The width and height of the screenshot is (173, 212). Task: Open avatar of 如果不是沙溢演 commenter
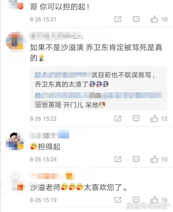coord(15,42)
